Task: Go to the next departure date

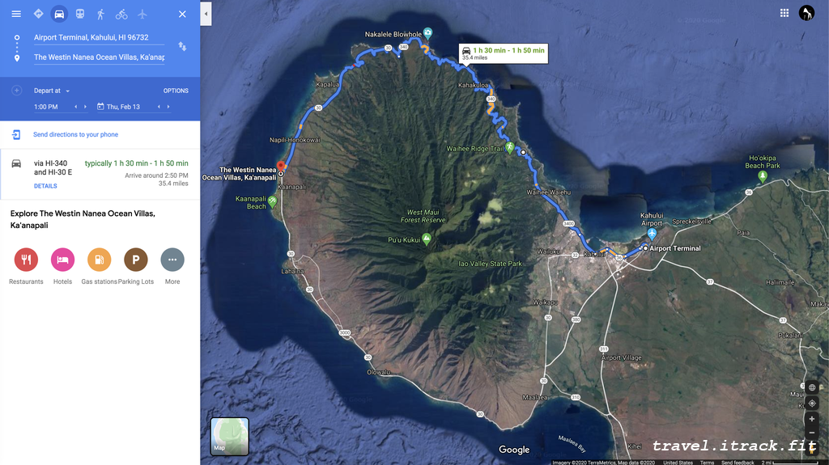Action: click(168, 107)
